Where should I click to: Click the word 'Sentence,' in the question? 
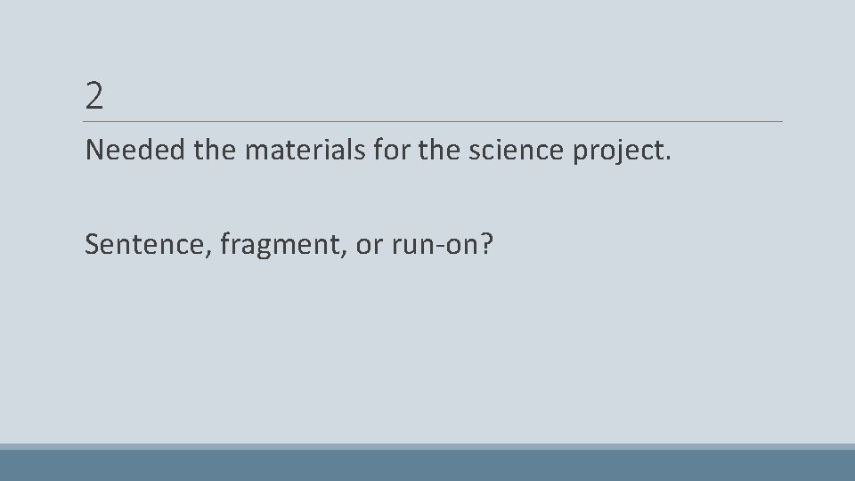[x=149, y=244]
